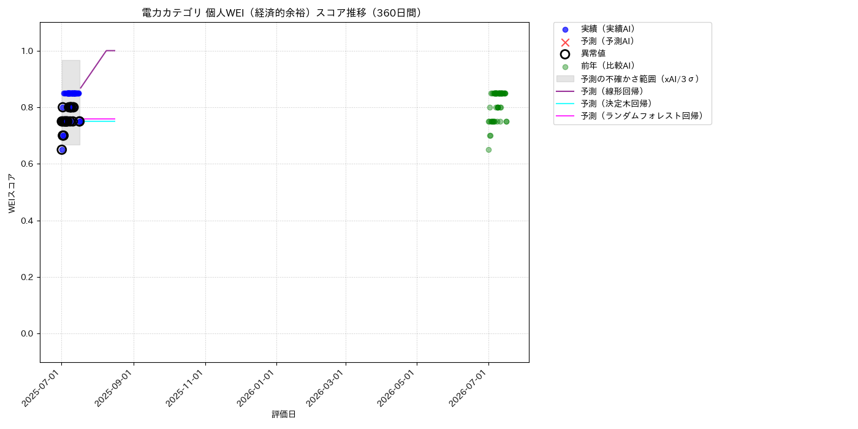The image size is (858, 429).
Task: Click the red X 予測（予測AI） legend marker
Action: click(x=565, y=42)
